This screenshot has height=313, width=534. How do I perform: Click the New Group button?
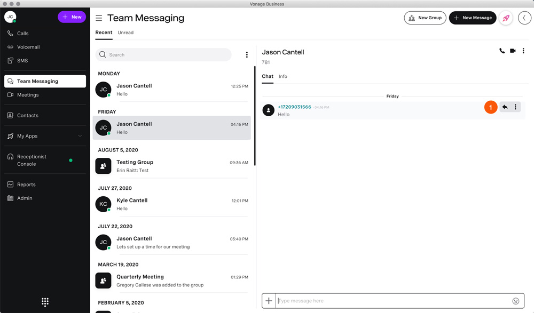click(x=425, y=18)
